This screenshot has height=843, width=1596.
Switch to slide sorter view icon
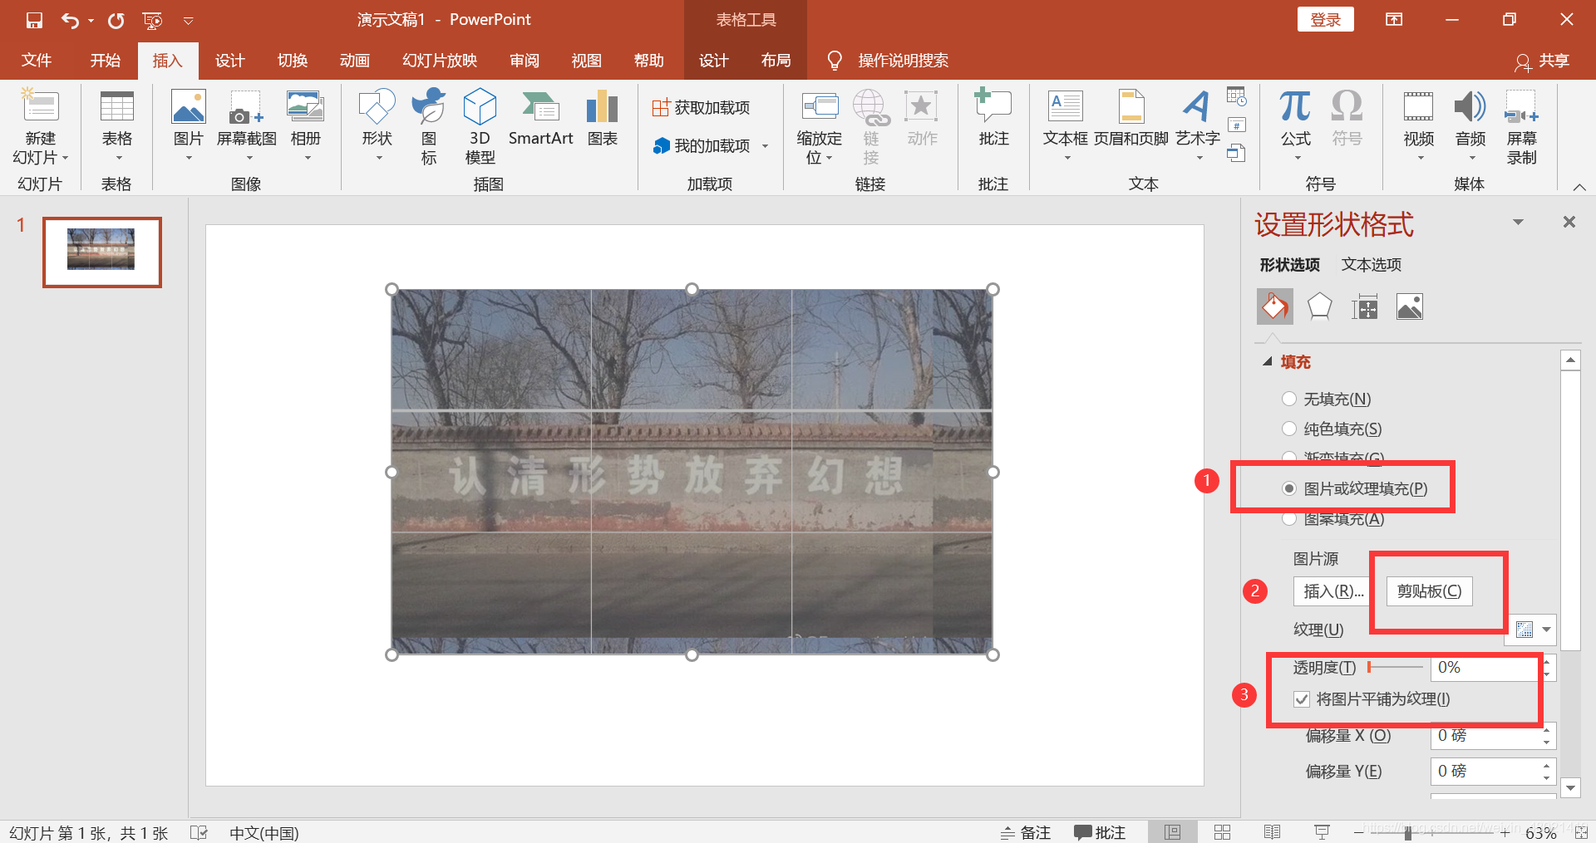(1222, 832)
